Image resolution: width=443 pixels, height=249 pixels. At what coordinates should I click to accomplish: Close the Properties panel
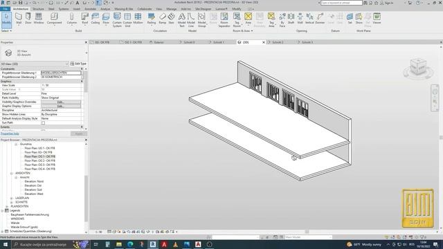(86, 42)
